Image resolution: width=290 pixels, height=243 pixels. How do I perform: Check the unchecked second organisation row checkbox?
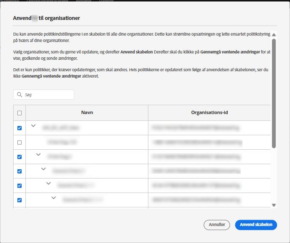click(20, 142)
